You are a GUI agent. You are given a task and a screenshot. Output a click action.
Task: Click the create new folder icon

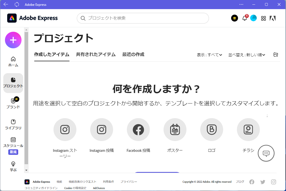[276, 55]
